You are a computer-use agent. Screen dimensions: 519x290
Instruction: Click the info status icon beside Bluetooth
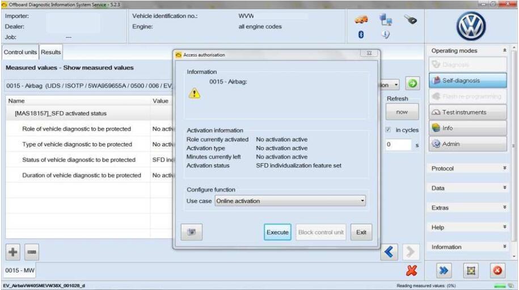tap(386, 34)
